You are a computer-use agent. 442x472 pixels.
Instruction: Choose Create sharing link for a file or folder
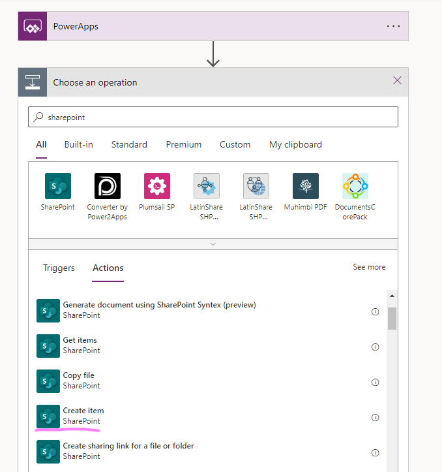[128, 446]
